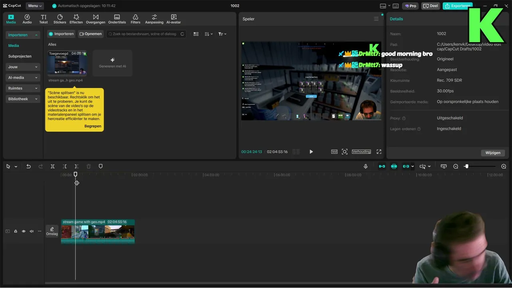This screenshot has height=288, width=512.
Task: Toggle main track magnet
Action: [x=382, y=166]
